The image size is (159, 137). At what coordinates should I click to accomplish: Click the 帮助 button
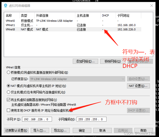(x=144, y=130)
